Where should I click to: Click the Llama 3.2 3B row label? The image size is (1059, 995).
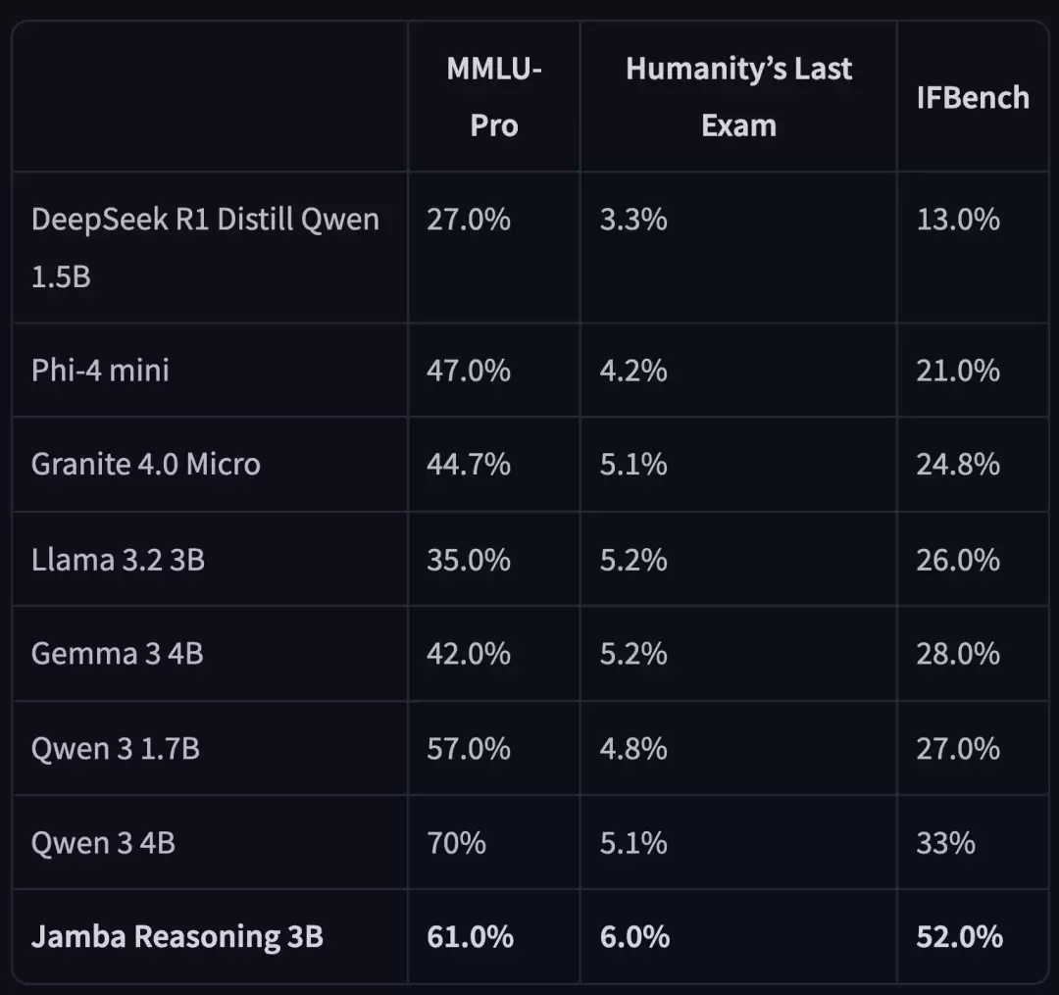click(x=118, y=559)
